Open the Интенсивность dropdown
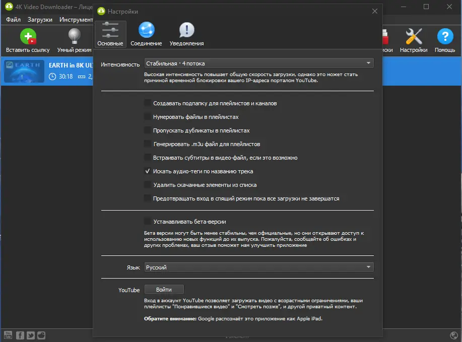Viewport: 462px width, 342px height. [258, 62]
